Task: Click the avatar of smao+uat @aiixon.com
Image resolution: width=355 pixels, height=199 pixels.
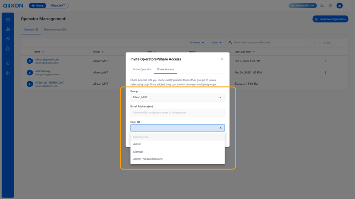Action: click(29, 84)
